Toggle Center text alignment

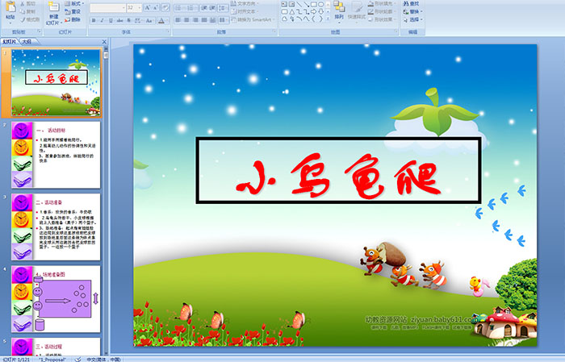186,20
